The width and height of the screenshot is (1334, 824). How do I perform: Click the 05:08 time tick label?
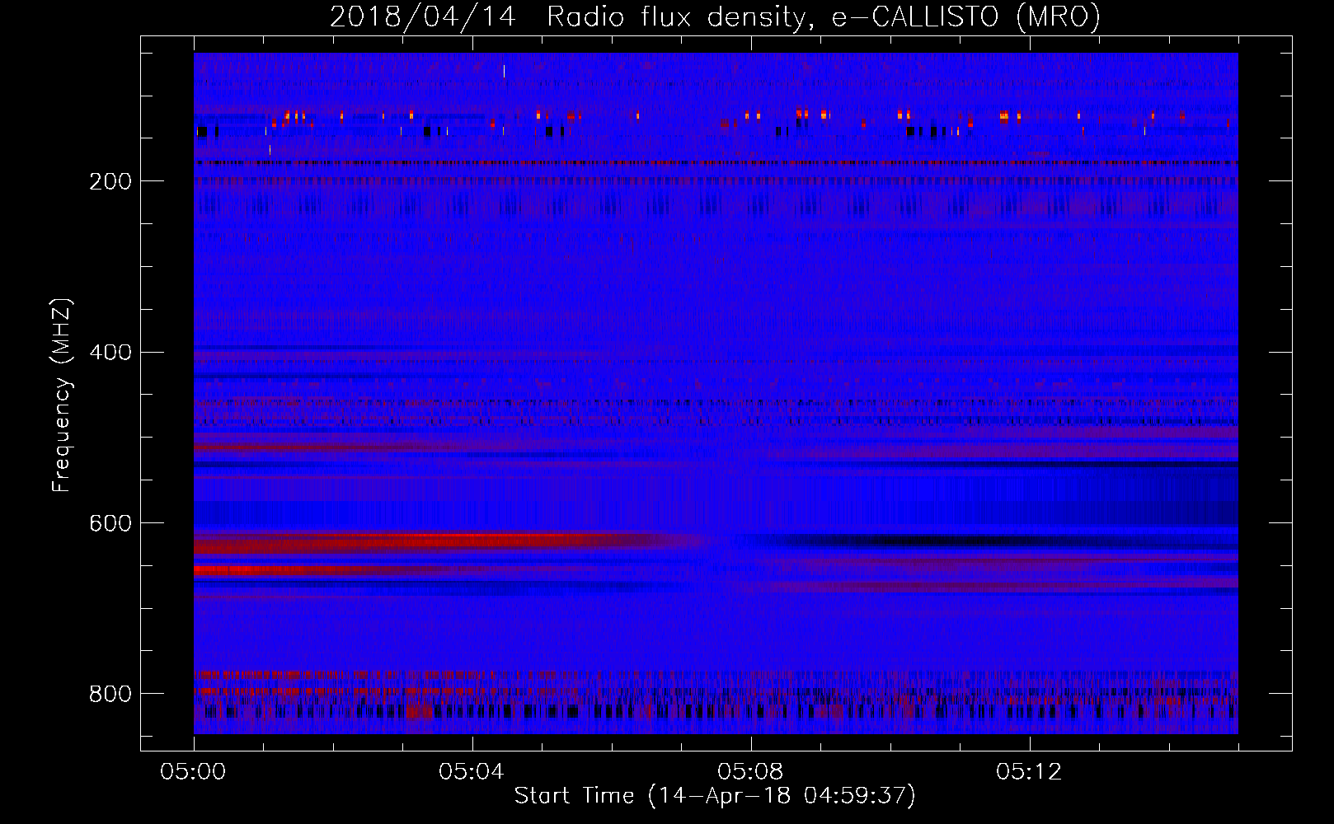click(750, 772)
